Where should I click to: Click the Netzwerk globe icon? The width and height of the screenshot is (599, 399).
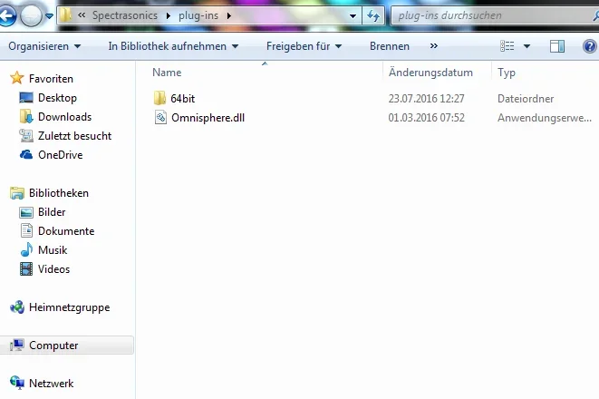tap(17, 382)
